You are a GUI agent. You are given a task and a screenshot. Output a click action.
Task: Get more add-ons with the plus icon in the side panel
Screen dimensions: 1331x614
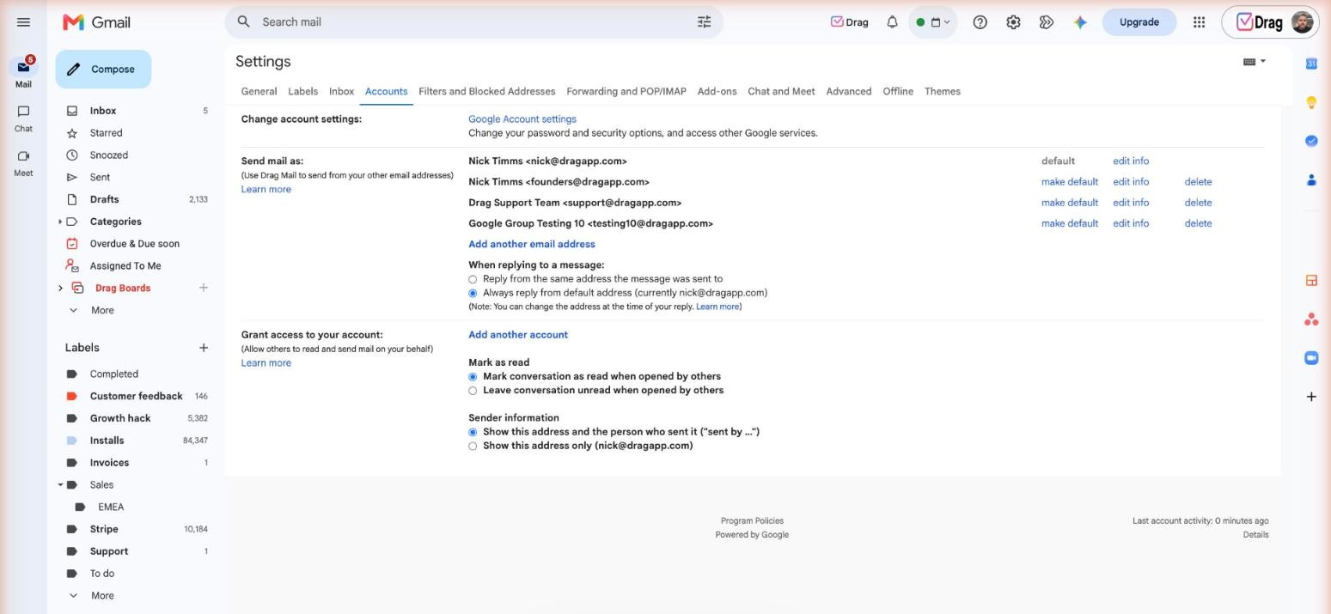[1311, 397]
